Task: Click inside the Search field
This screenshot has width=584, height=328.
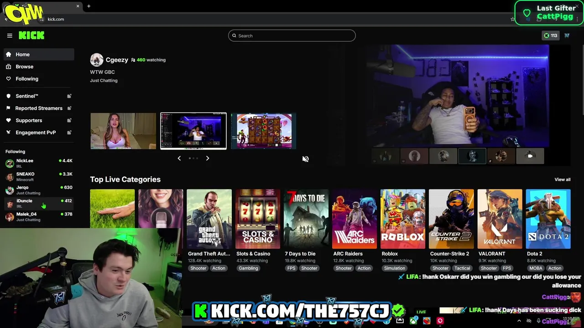Action: pyautogui.click(x=292, y=36)
